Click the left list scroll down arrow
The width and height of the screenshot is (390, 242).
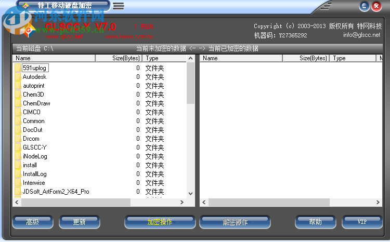[x=190, y=194]
